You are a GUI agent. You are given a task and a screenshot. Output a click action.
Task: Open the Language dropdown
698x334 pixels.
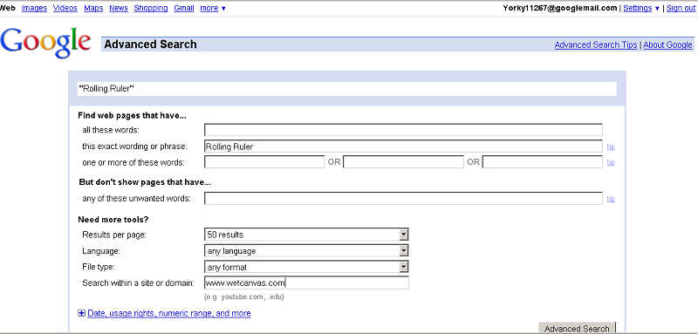(306, 251)
